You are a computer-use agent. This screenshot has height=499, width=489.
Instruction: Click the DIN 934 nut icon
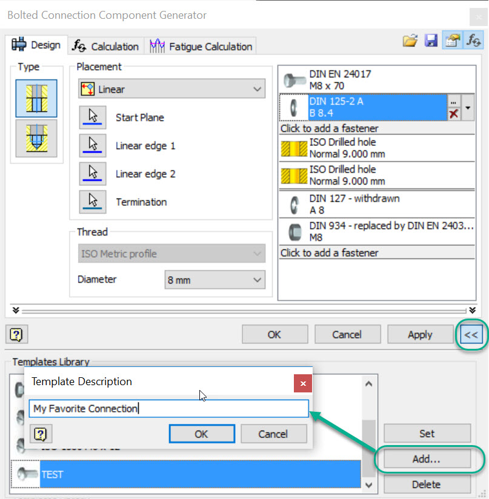tap(294, 232)
